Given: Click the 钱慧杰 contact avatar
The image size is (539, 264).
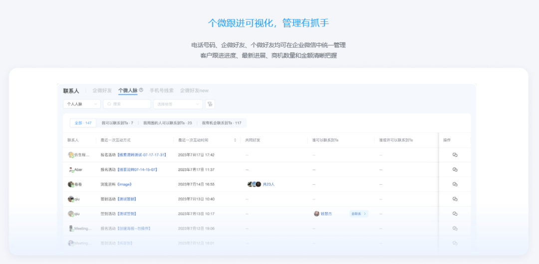Looking at the screenshot, I should 316,214.
